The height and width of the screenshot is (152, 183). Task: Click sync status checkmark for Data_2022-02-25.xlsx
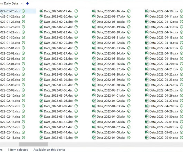click(x=76, y=43)
